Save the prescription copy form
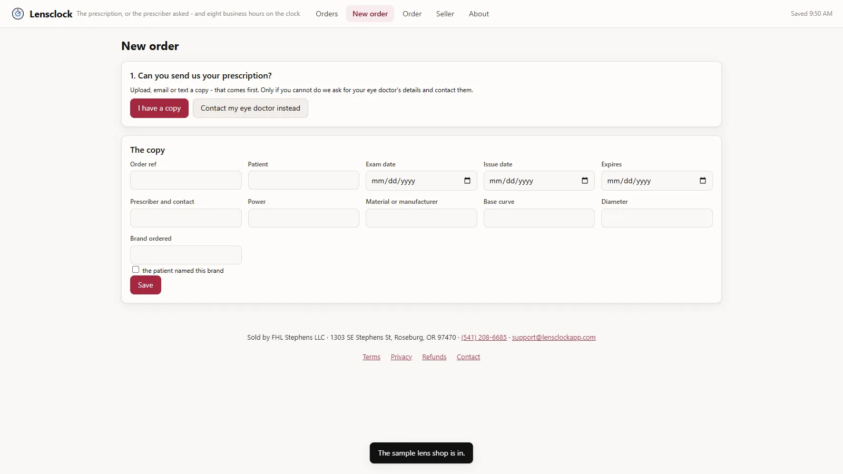Image resolution: width=843 pixels, height=474 pixels. [x=145, y=285]
